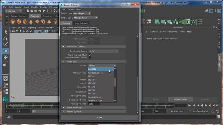
Task: Open the script editor icon
Action: (x=218, y=117)
